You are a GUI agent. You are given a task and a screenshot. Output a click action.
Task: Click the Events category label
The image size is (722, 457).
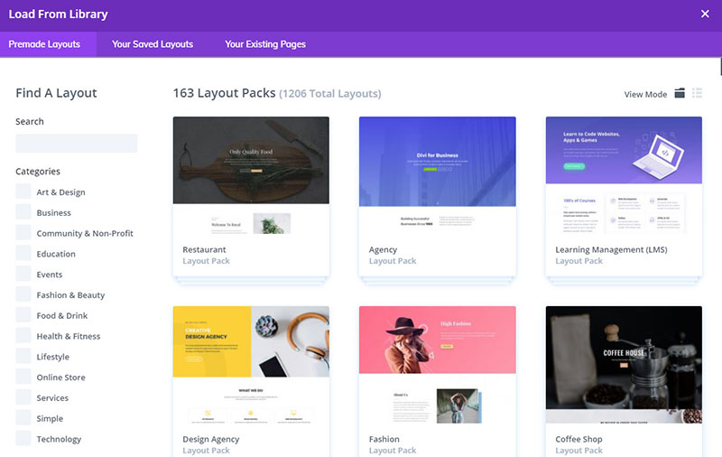click(50, 275)
